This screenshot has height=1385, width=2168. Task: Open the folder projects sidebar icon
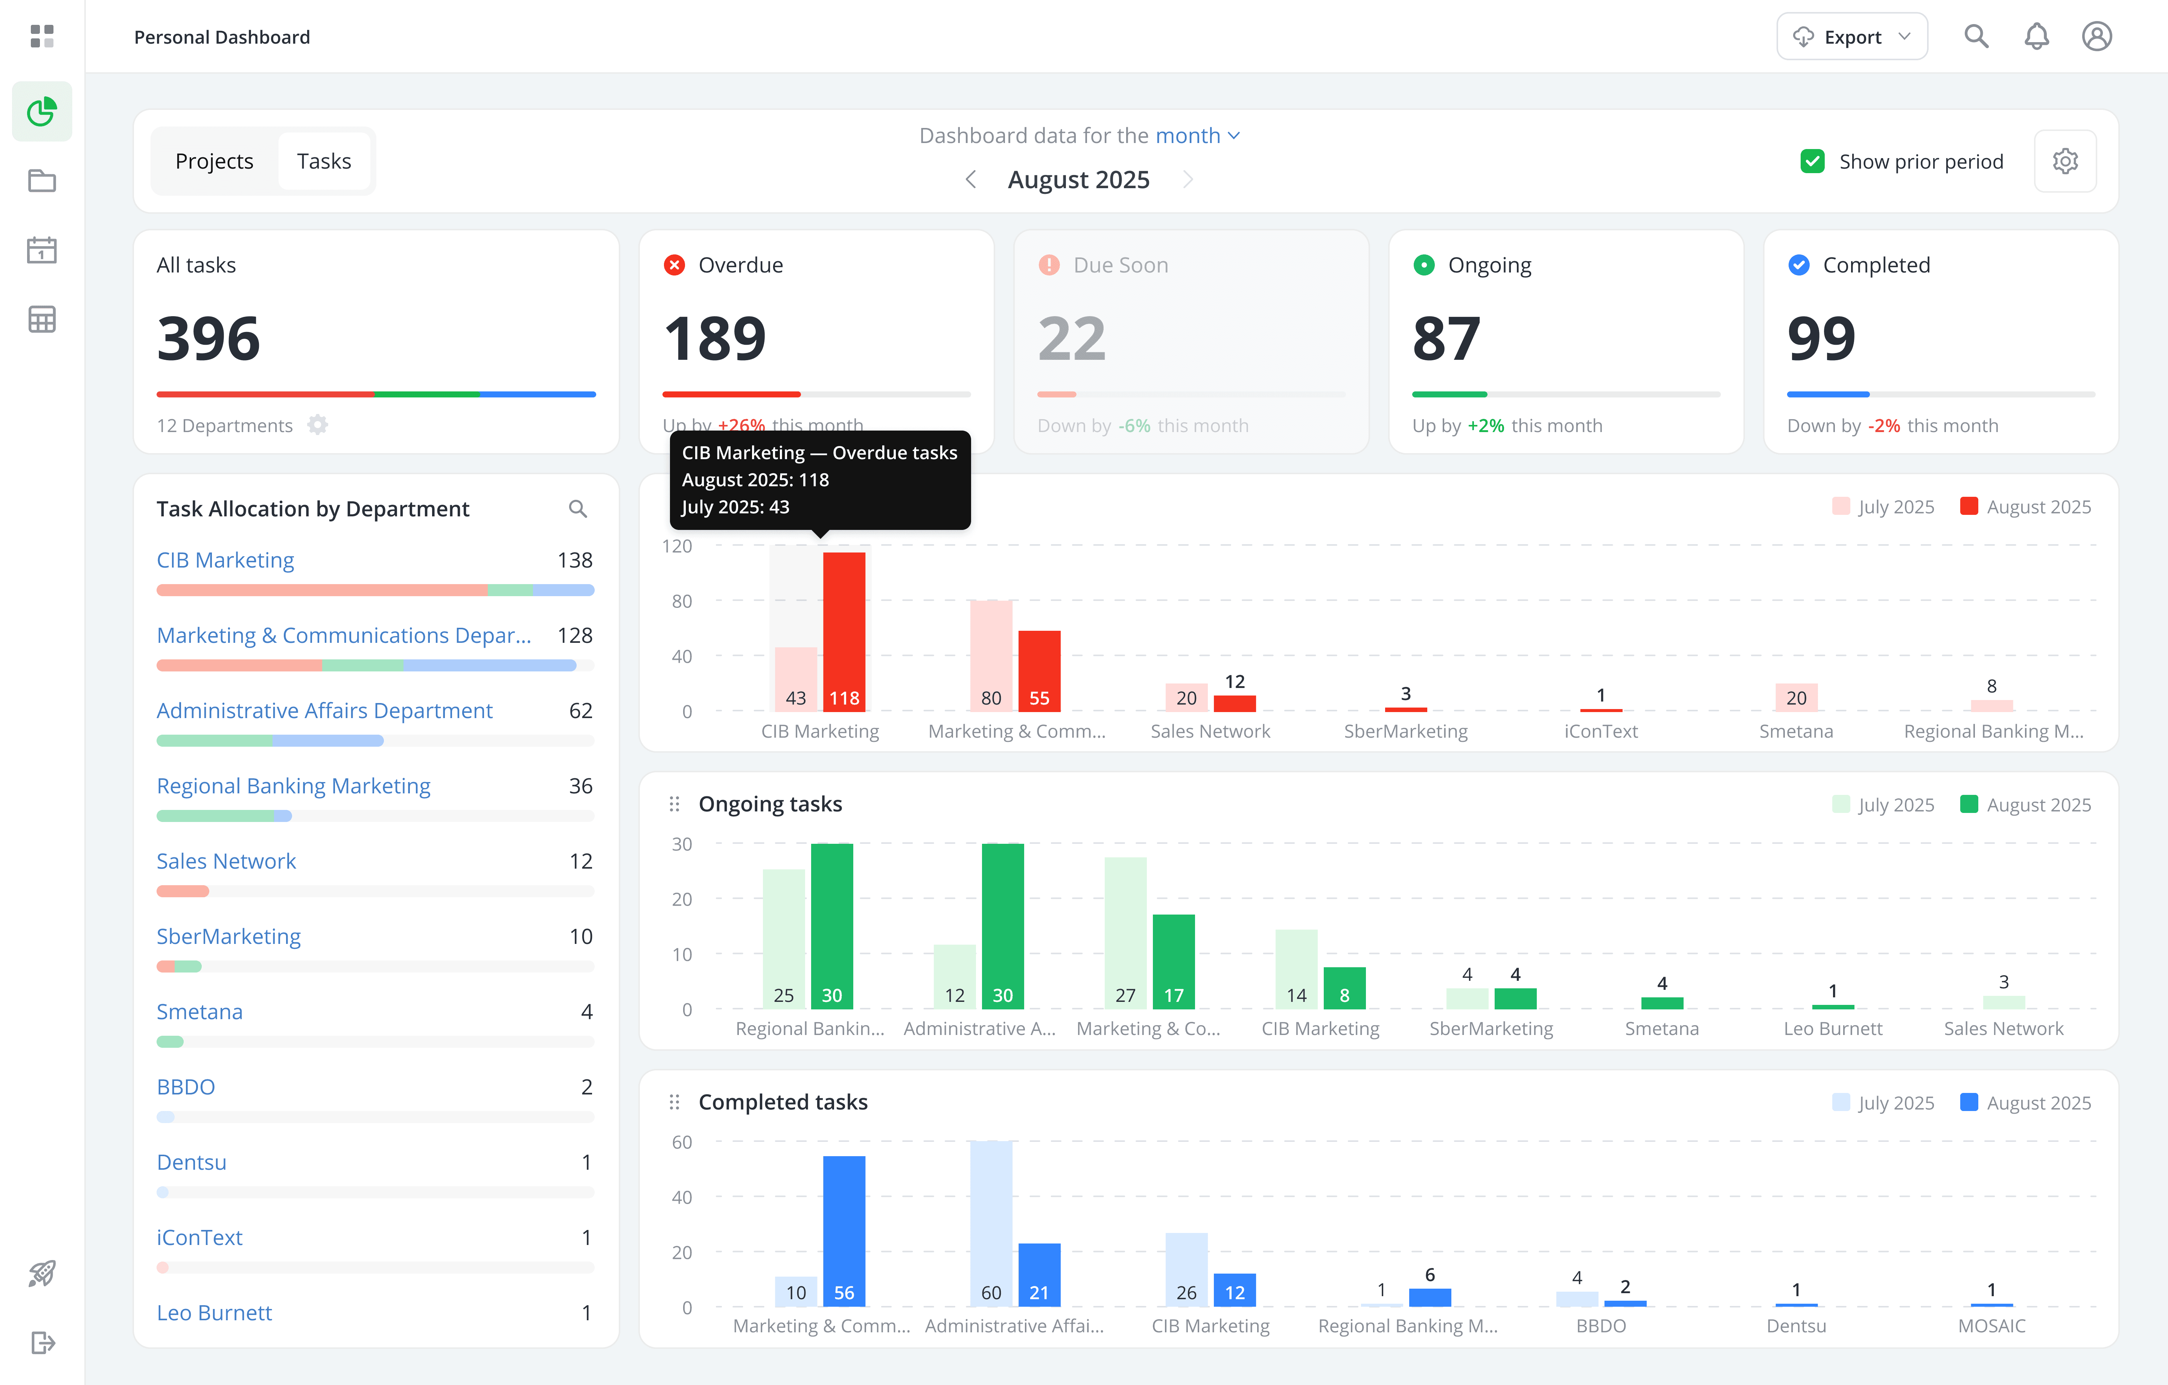click(x=41, y=181)
